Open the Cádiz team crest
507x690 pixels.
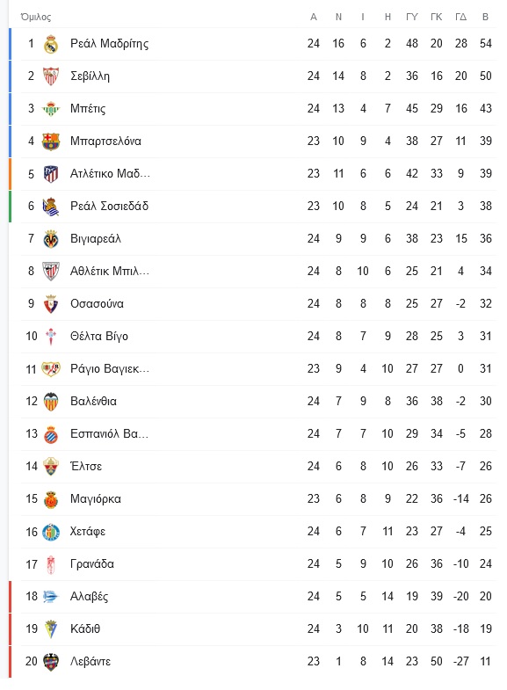click(51, 629)
